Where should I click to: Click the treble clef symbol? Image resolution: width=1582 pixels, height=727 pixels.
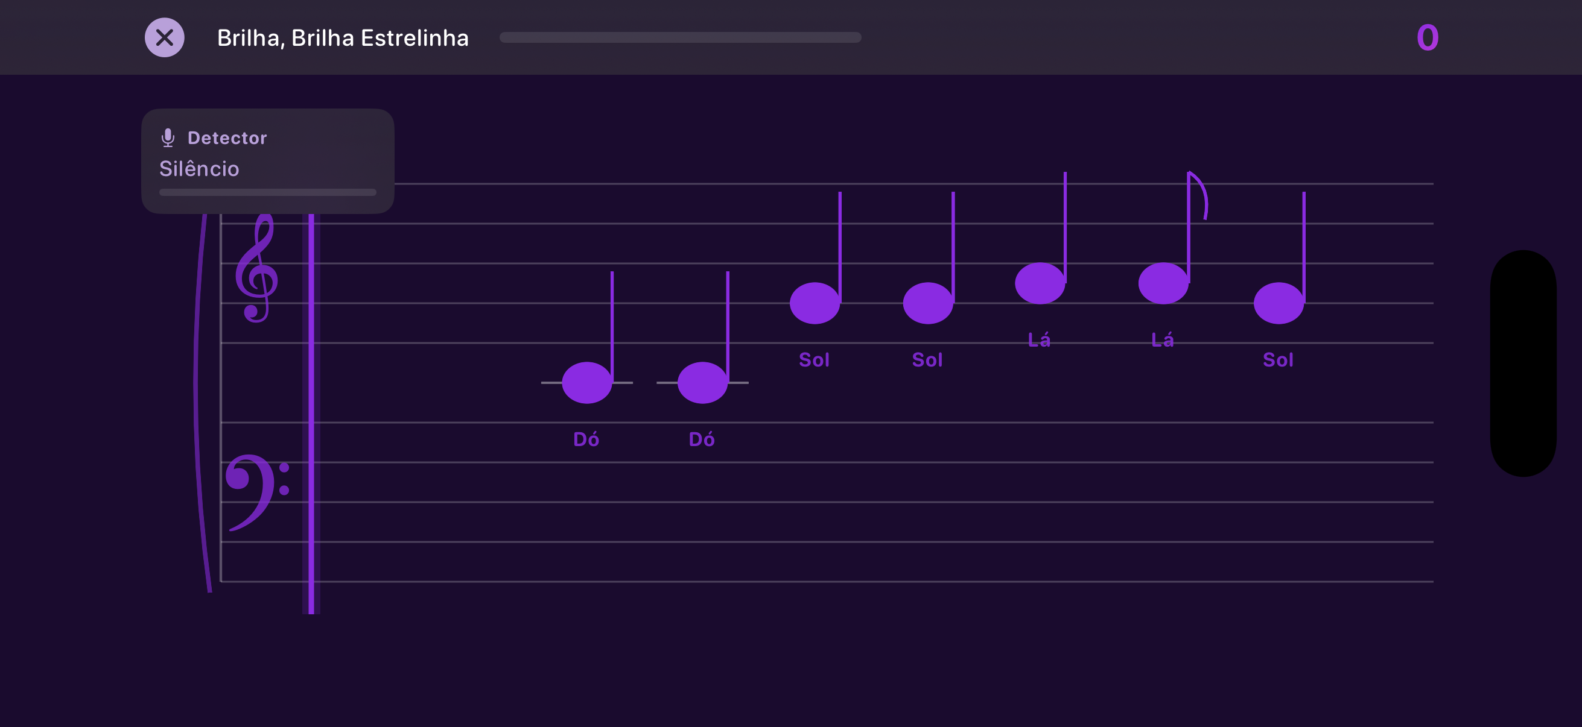256,268
